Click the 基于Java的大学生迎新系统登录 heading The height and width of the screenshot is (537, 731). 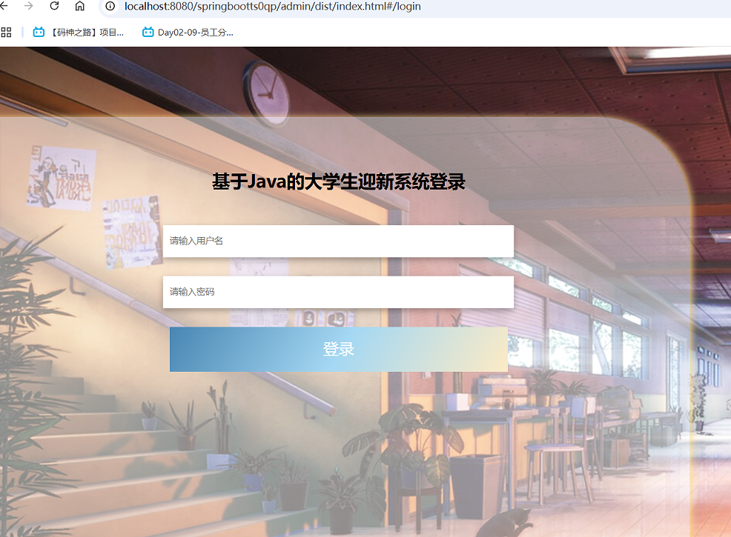[x=339, y=181]
